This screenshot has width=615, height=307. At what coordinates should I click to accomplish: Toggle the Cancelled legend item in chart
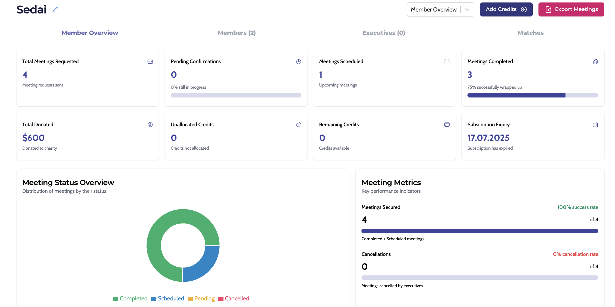(x=234, y=298)
